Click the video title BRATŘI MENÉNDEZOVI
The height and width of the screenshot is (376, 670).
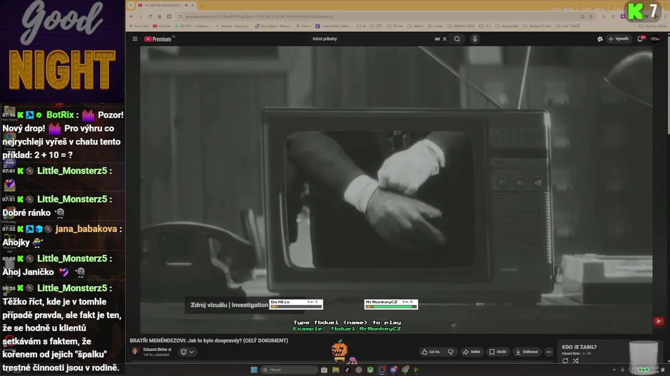click(x=209, y=340)
